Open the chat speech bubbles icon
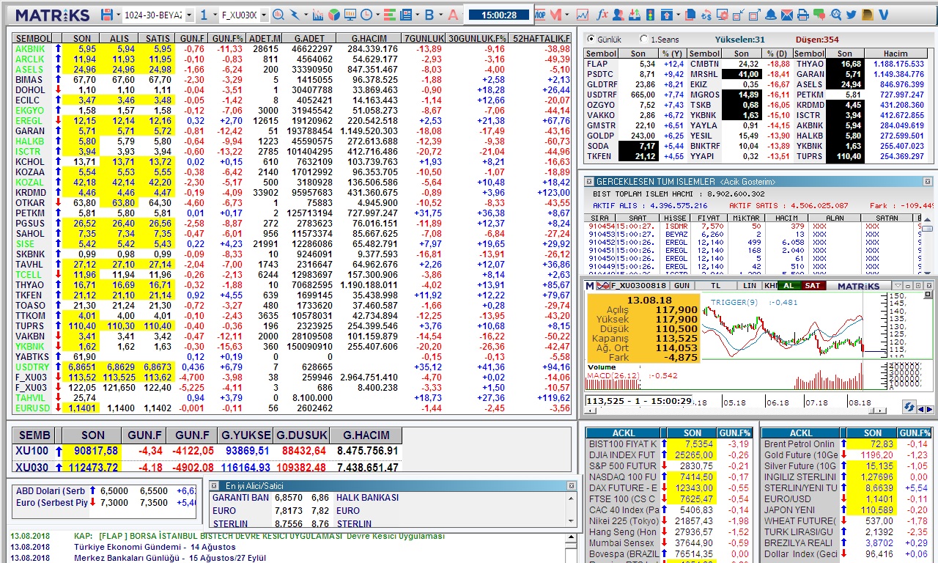Screen dimensions: 938x563 pyautogui.click(x=819, y=15)
